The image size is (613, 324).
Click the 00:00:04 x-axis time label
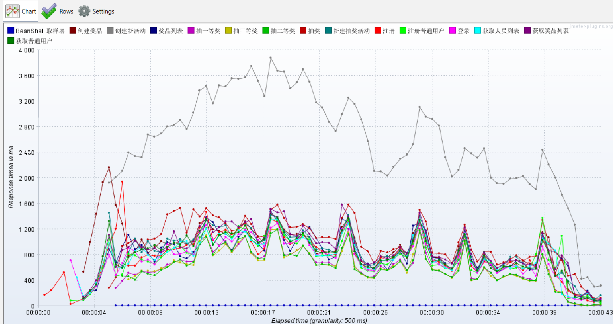coord(94,313)
